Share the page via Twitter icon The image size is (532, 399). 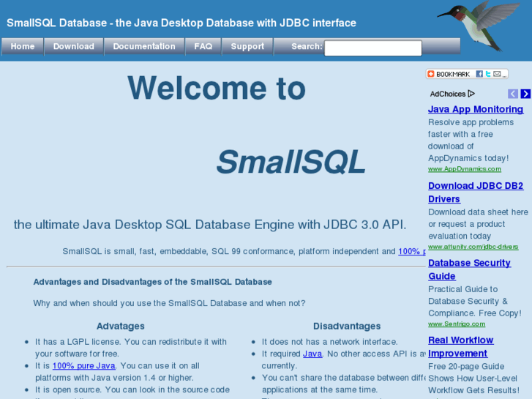point(488,74)
